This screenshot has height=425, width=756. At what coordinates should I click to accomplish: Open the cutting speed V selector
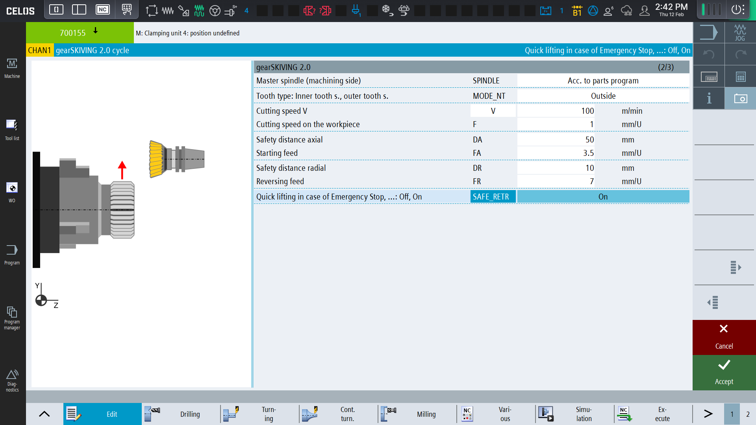tap(493, 111)
